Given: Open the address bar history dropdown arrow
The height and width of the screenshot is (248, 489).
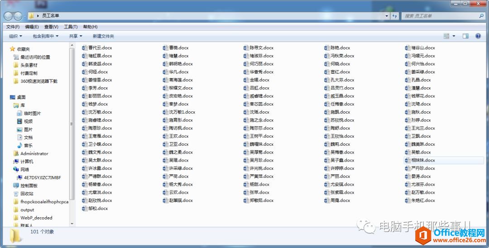Looking at the screenshot, I should pyautogui.click(x=387, y=15).
